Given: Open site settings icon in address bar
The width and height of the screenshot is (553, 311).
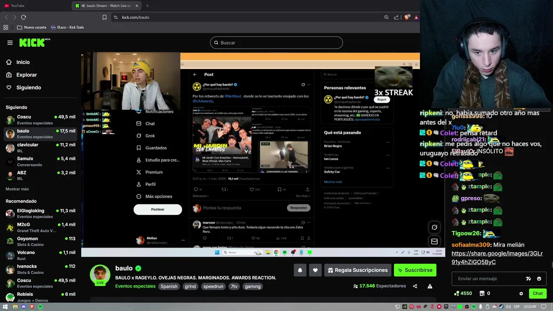Looking at the screenshot, I should pyautogui.click(x=115, y=17).
